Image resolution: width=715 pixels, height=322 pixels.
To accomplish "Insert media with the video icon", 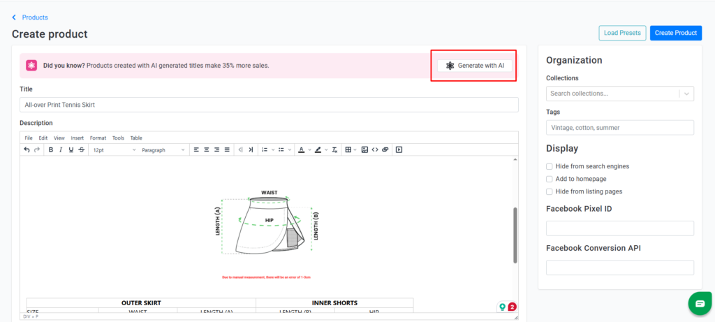I will pyautogui.click(x=399, y=149).
